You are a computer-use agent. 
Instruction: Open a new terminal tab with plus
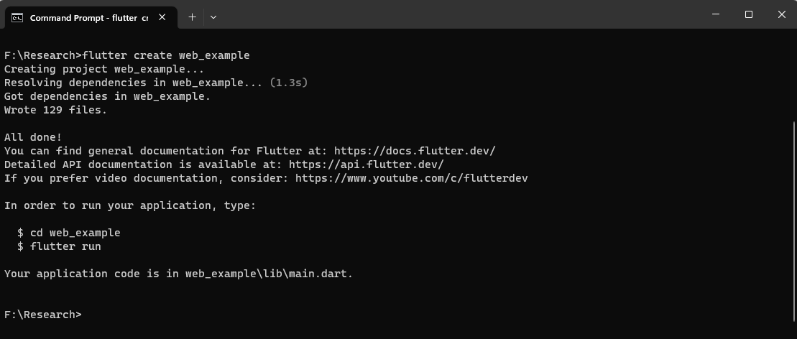(x=192, y=17)
